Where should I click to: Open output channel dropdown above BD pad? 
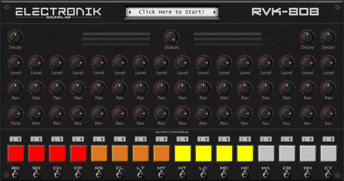[16, 139]
